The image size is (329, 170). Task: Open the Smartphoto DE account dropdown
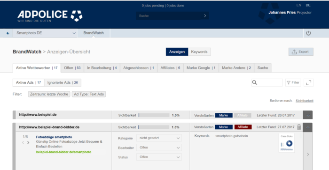click(x=45, y=33)
